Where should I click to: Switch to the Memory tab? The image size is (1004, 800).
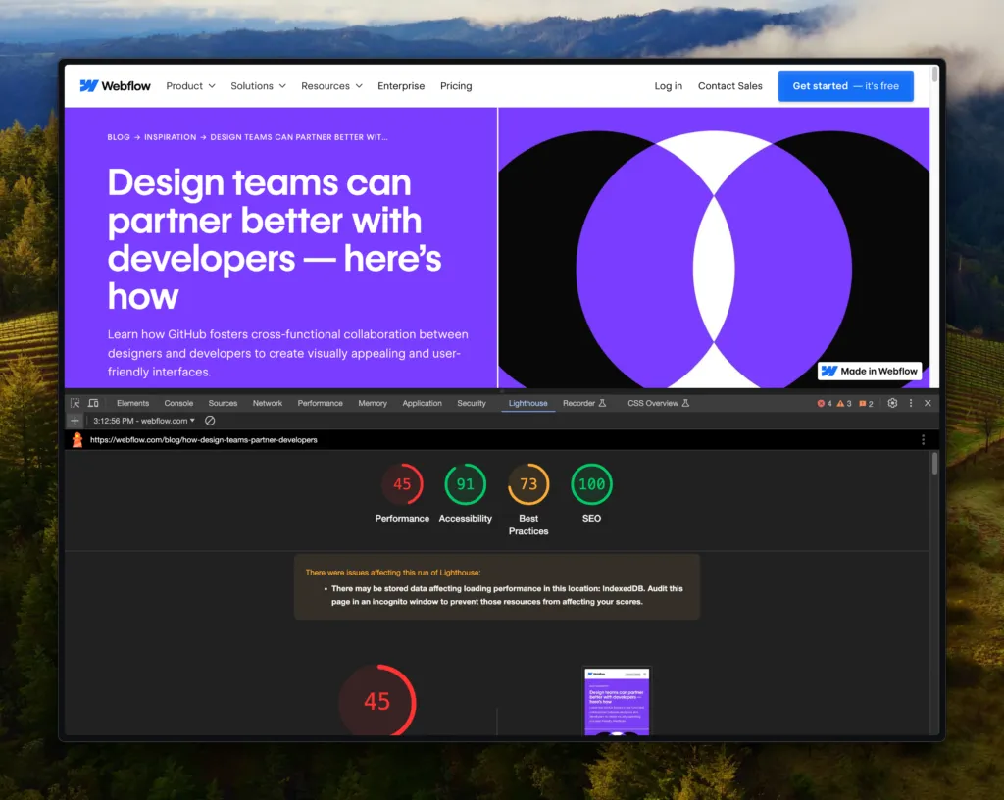coord(373,403)
